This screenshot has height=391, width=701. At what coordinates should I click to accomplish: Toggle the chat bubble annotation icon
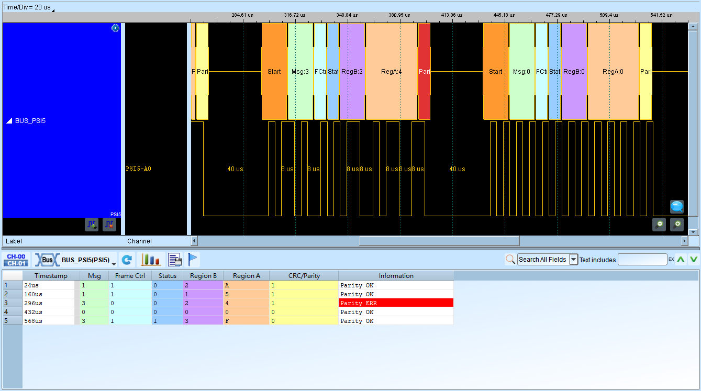pyautogui.click(x=677, y=207)
